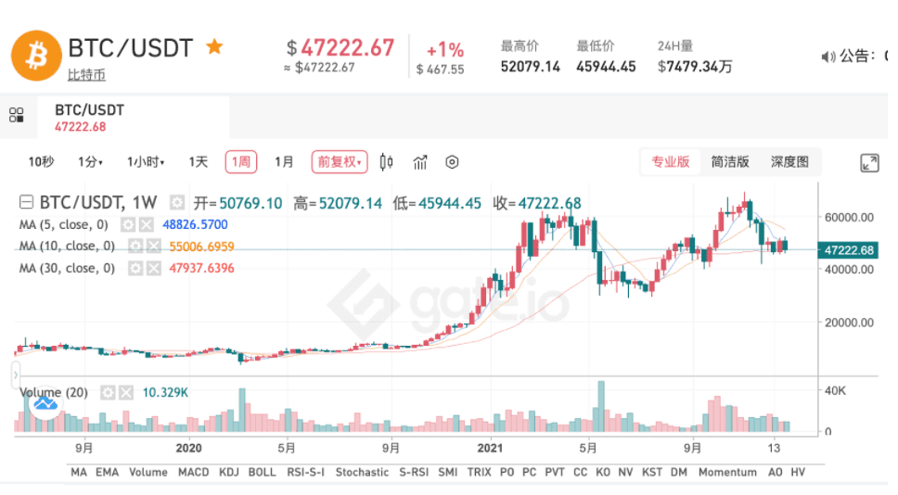Open settings gear beside BTC/USDT 1W
This screenshot has height=495, width=898.
pyautogui.click(x=177, y=203)
